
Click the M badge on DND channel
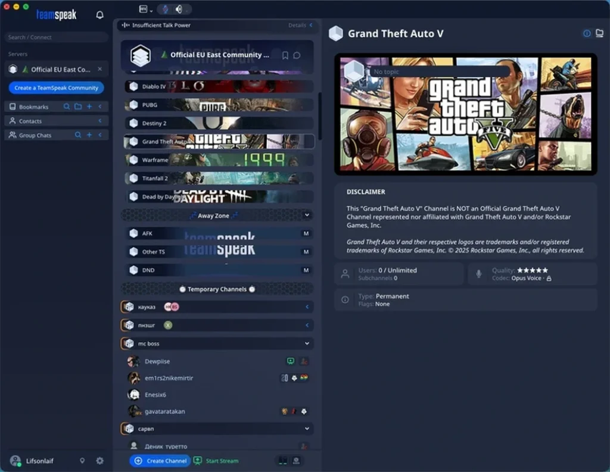pos(306,270)
